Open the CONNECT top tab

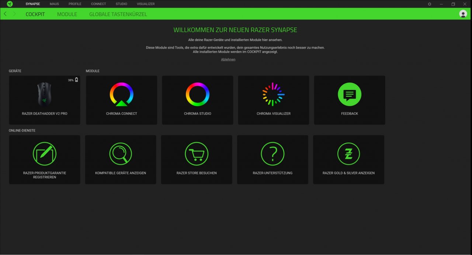[x=98, y=4]
